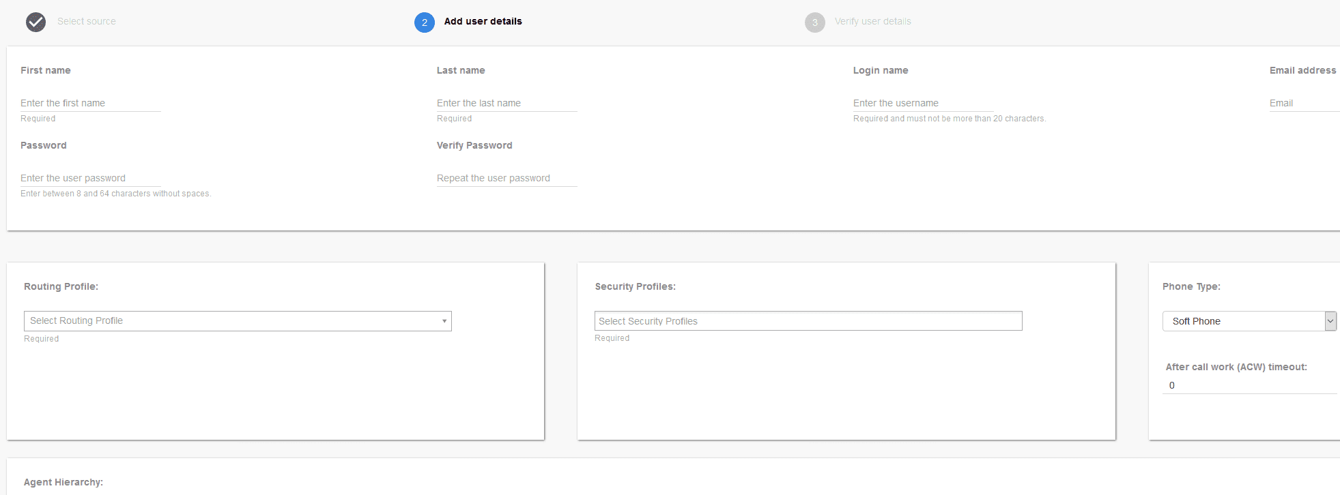Click the Phone Type dropdown arrow
The image size is (1340, 495).
click(1330, 321)
